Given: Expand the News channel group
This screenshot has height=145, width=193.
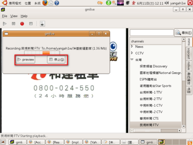Looking at the screenshot, I should click(132, 46).
